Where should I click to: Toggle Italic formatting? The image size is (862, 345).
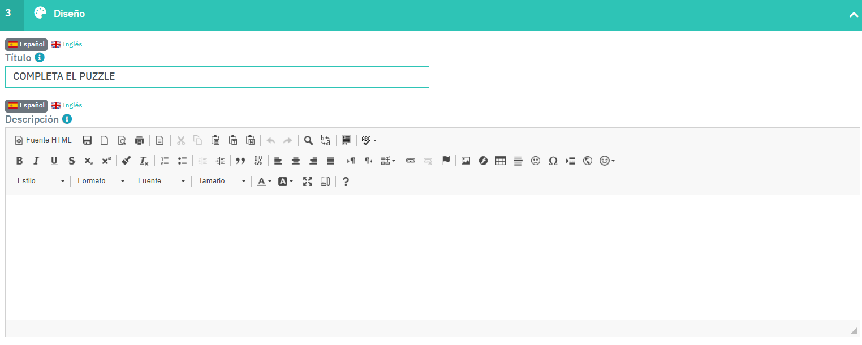coord(36,161)
